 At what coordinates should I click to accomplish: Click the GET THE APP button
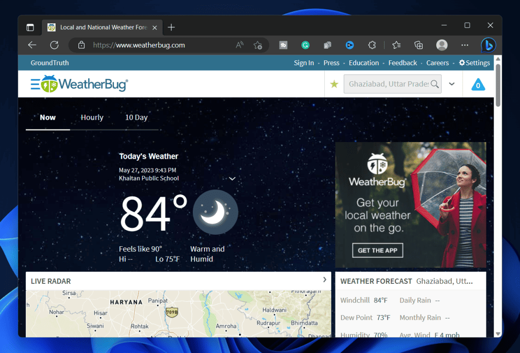coord(377,250)
